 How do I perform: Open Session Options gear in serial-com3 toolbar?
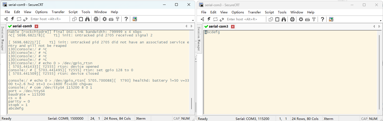click(x=301, y=19)
